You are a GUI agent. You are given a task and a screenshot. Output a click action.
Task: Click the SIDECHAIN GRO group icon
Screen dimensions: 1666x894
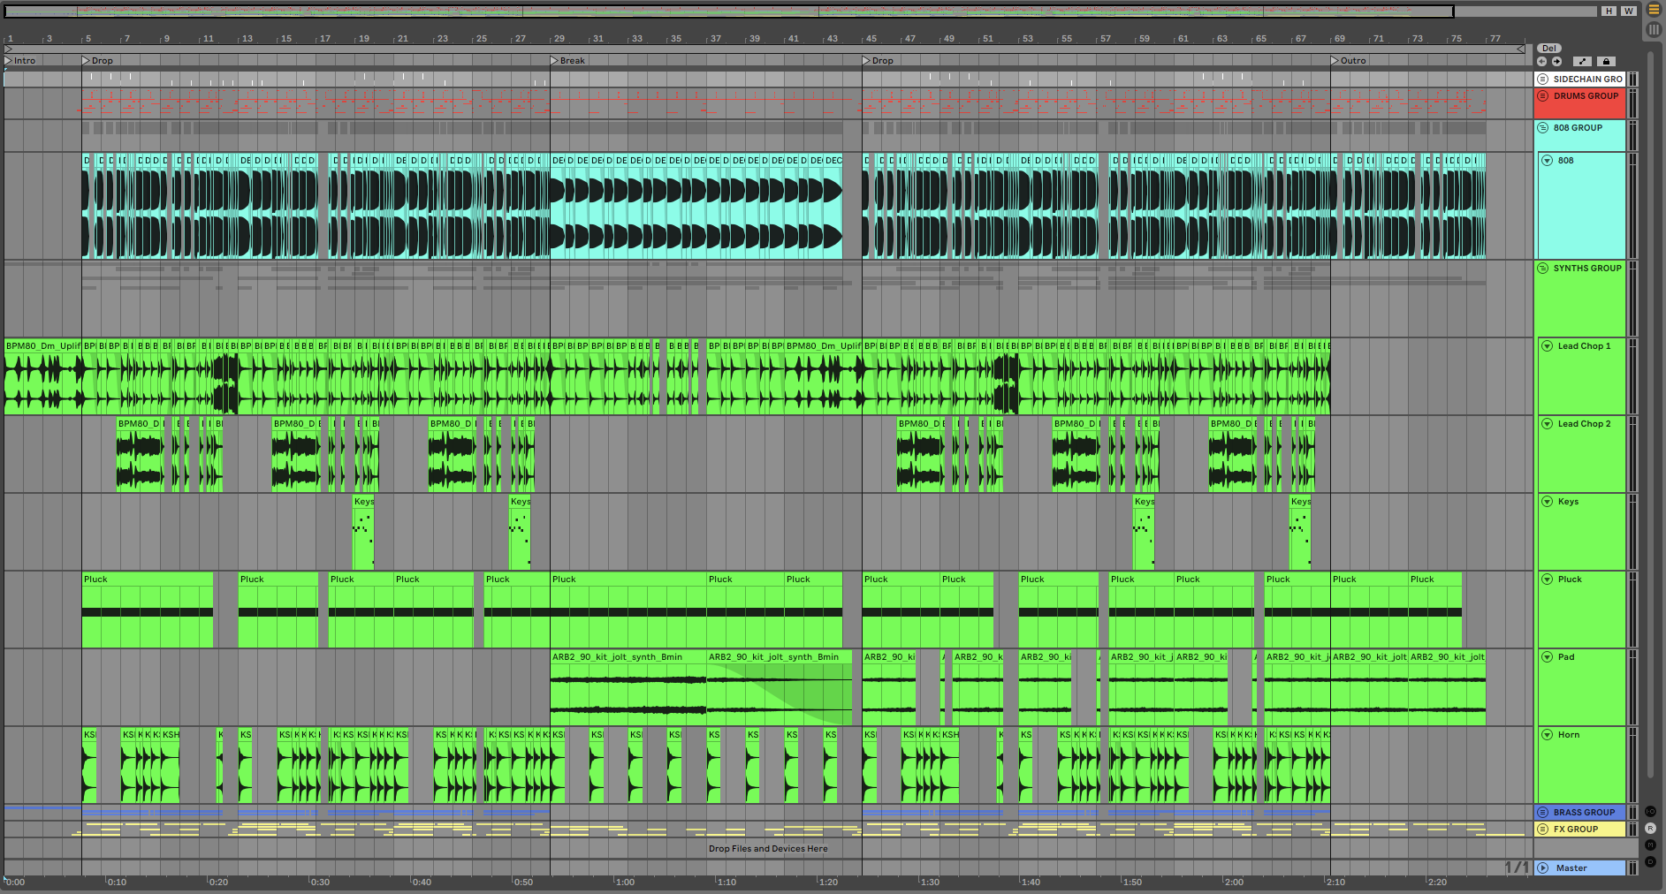[1543, 80]
